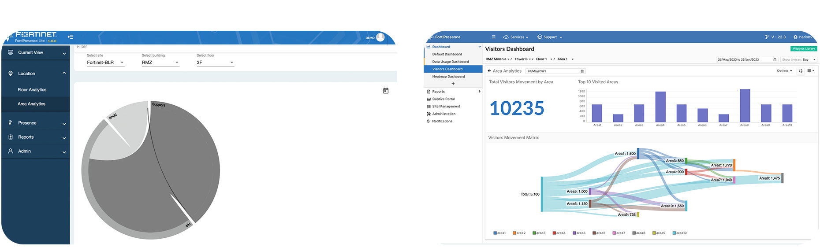Click the harishv user account icon
Viewport: 820px width, 251px height.
pyautogui.click(x=795, y=37)
